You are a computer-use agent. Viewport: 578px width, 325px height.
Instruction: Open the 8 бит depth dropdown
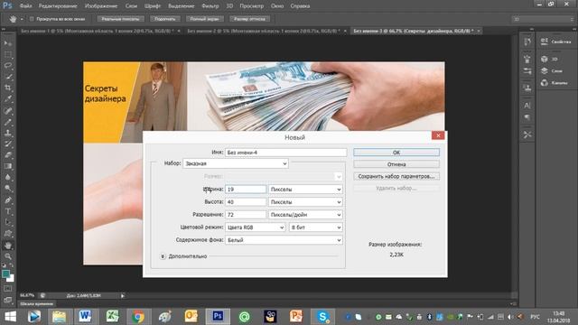click(x=315, y=227)
